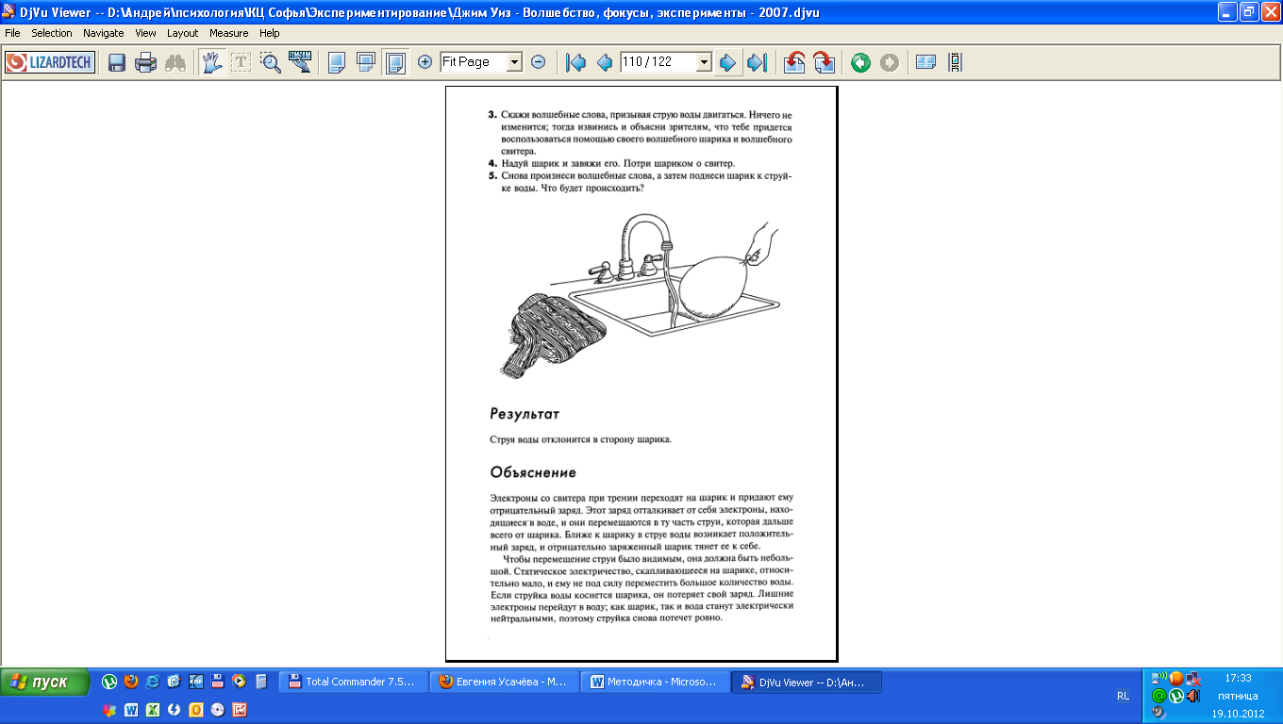Click the last toolbar icon
This screenshot has width=1283, height=724.
coord(956,62)
